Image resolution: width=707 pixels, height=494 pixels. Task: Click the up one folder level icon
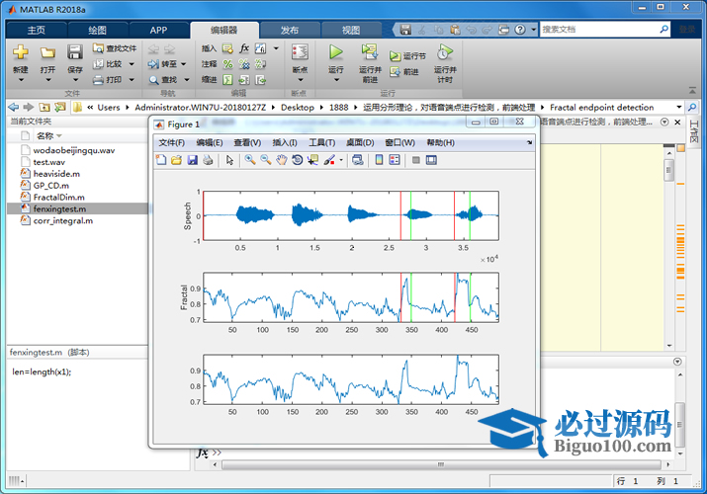tap(44, 107)
